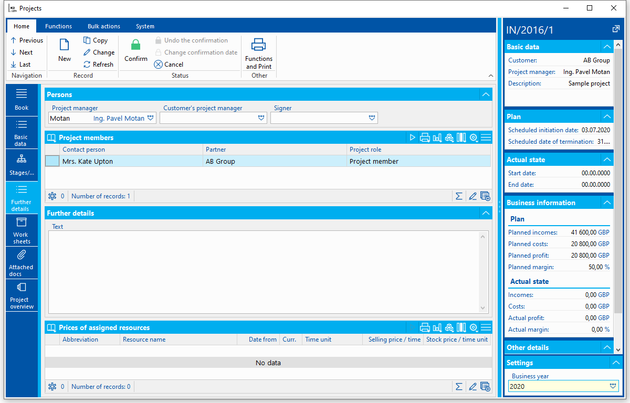Open hamburger menu in Project members header

tap(486, 137)
